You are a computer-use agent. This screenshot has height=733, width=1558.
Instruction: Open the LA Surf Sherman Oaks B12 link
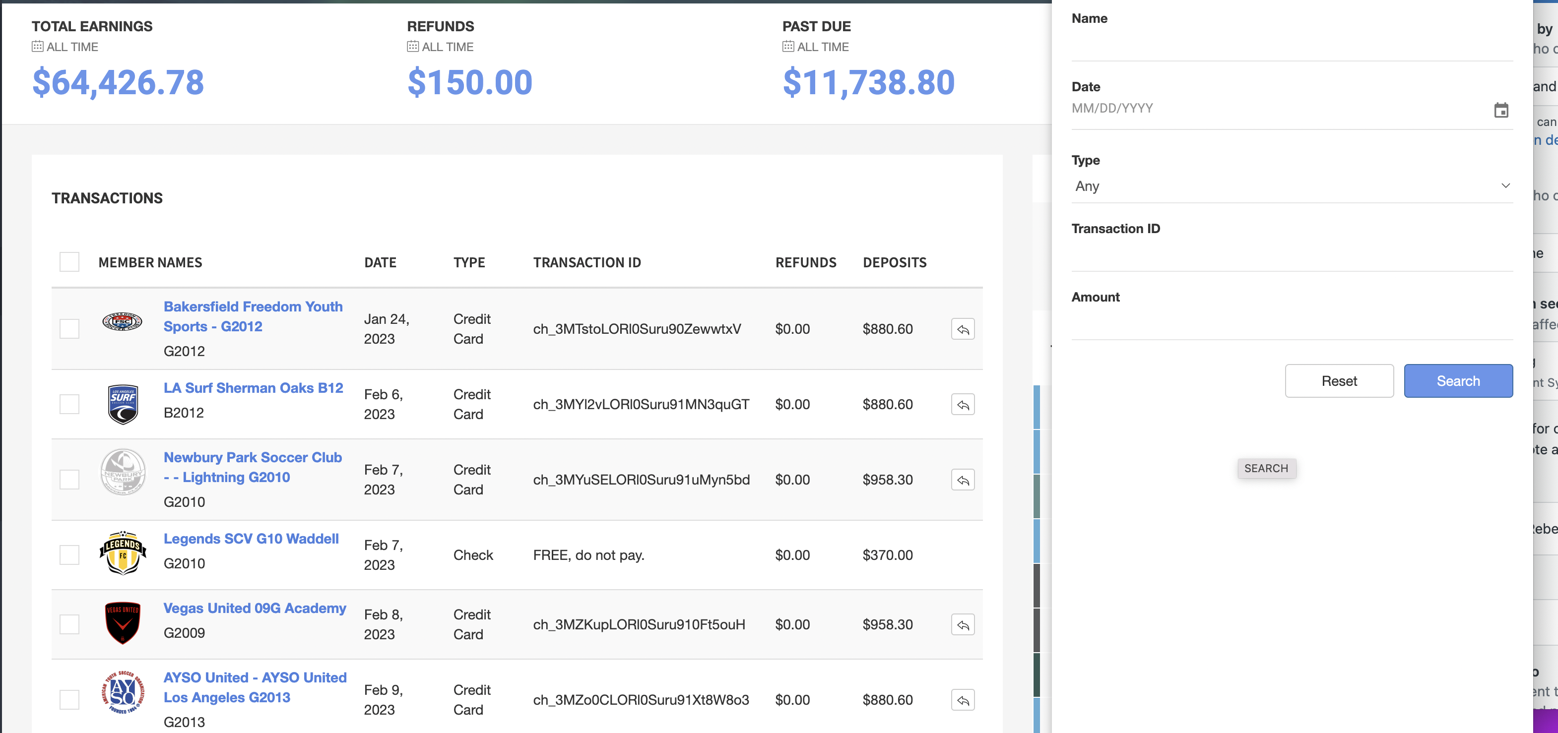click(254, 387)
